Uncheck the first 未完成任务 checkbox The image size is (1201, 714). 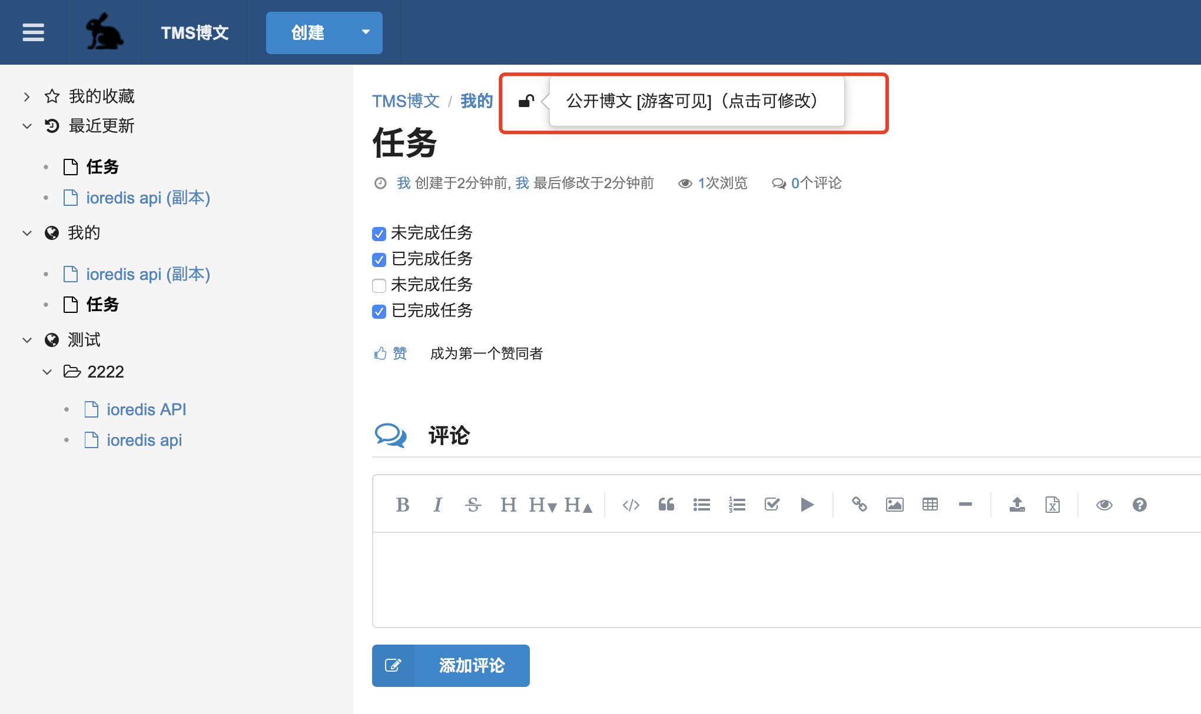[379, 233]
